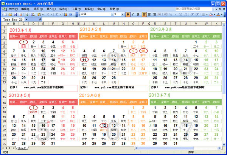Viewport: 227px width, 155px height.
Task: Open a file with the folder icon
Action: [10, 14]
